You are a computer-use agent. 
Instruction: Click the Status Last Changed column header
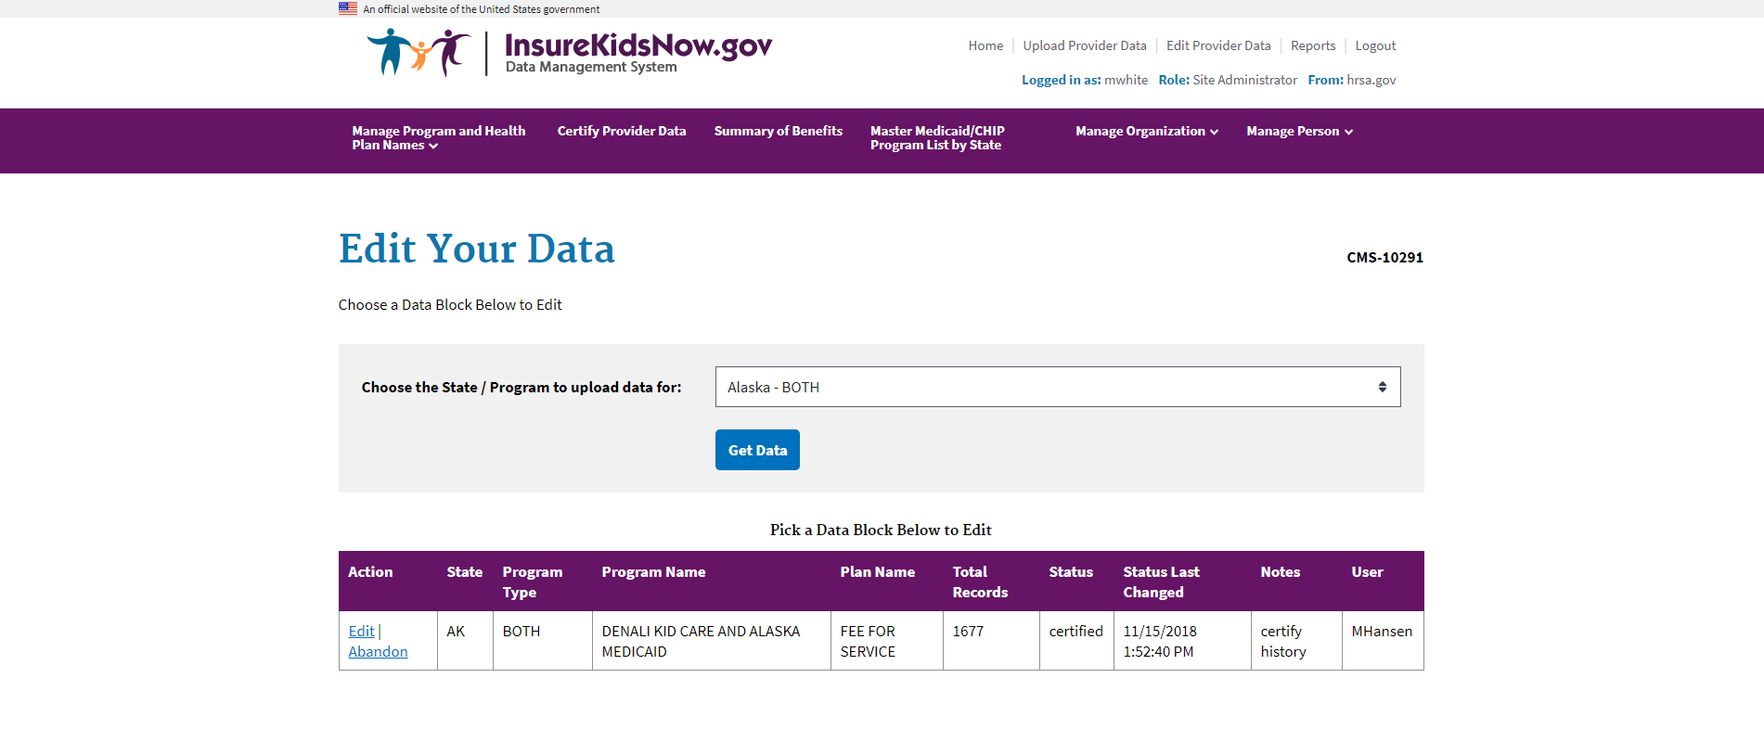1161,582
